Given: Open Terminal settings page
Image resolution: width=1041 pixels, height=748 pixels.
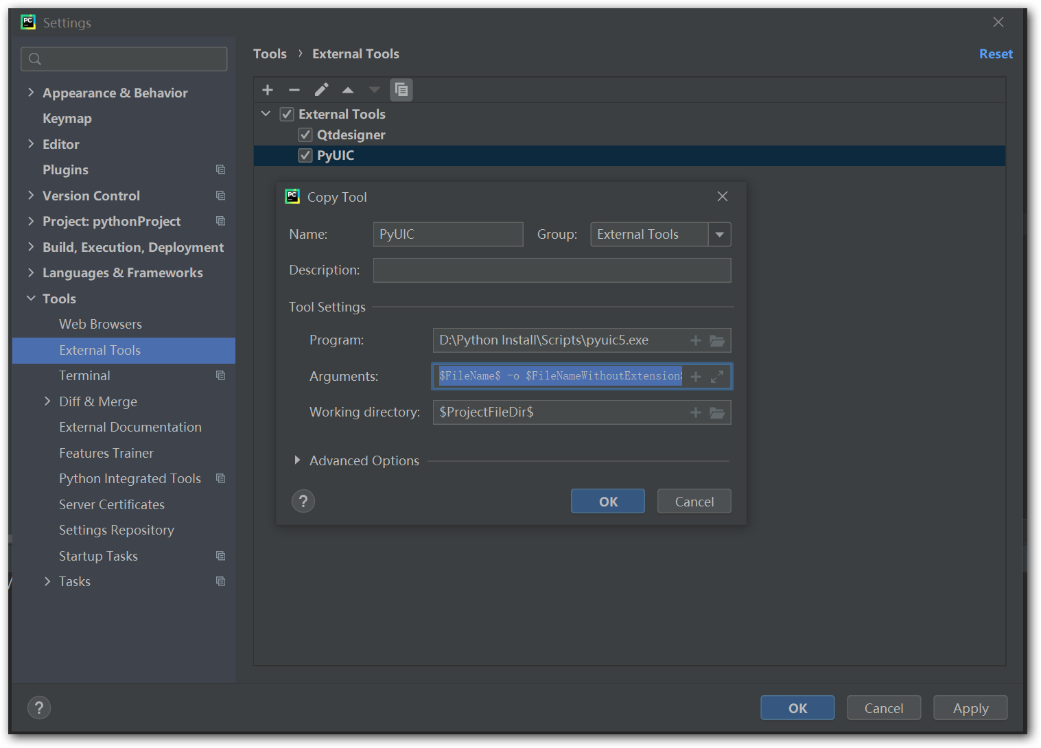Looking at the screenshot, I should tap(84, 375).
